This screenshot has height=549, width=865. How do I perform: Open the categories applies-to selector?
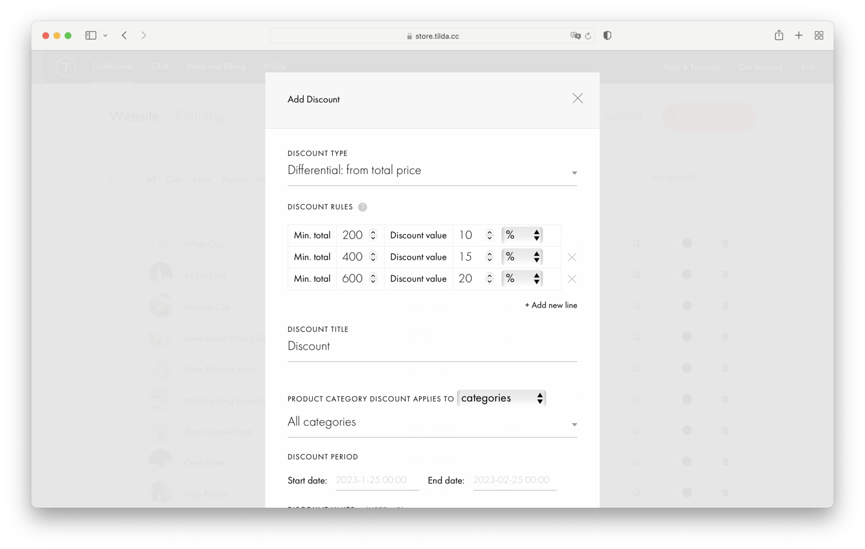(501, 398)
